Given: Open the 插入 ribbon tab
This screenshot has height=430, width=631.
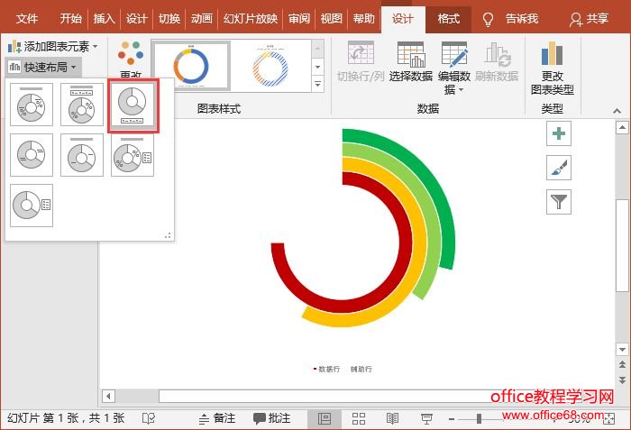Looking at the screenshot, I should [x=104, y=19].
